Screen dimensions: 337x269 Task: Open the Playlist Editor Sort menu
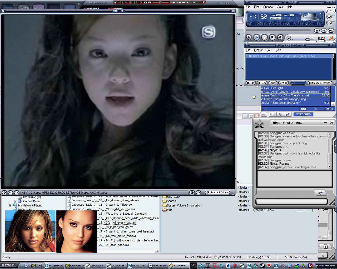(269, 50)
